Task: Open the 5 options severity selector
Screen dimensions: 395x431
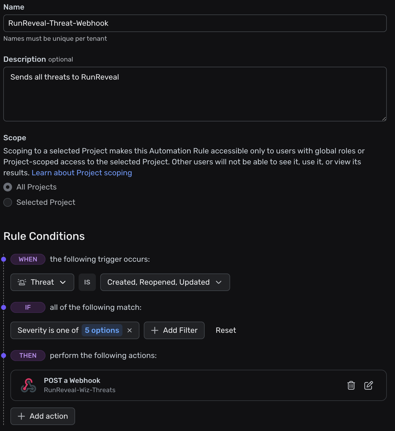Action: pos(102,330)
